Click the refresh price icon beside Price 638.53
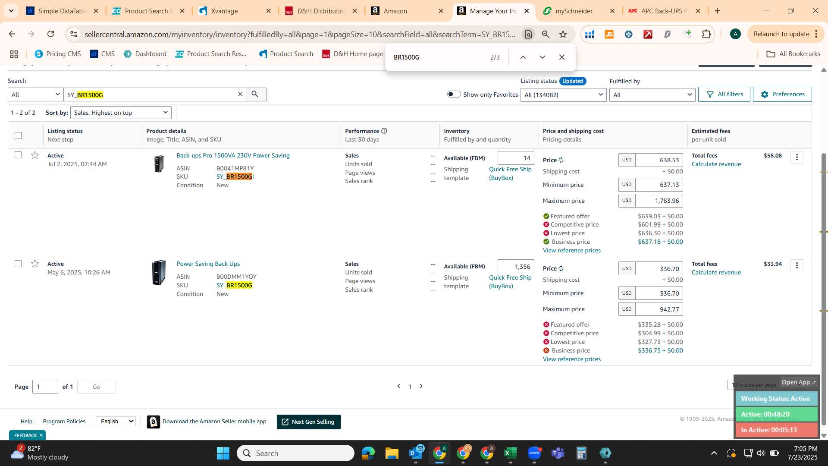 click(x=561, y=160)
